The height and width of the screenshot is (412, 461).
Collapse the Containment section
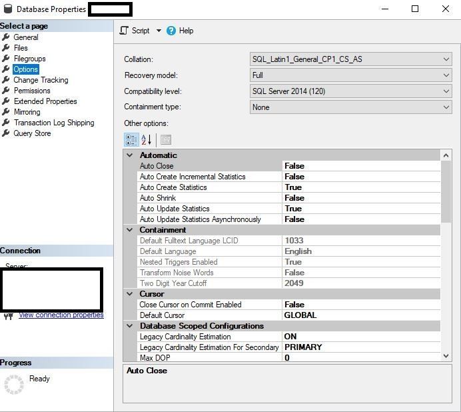coord(130,230)
